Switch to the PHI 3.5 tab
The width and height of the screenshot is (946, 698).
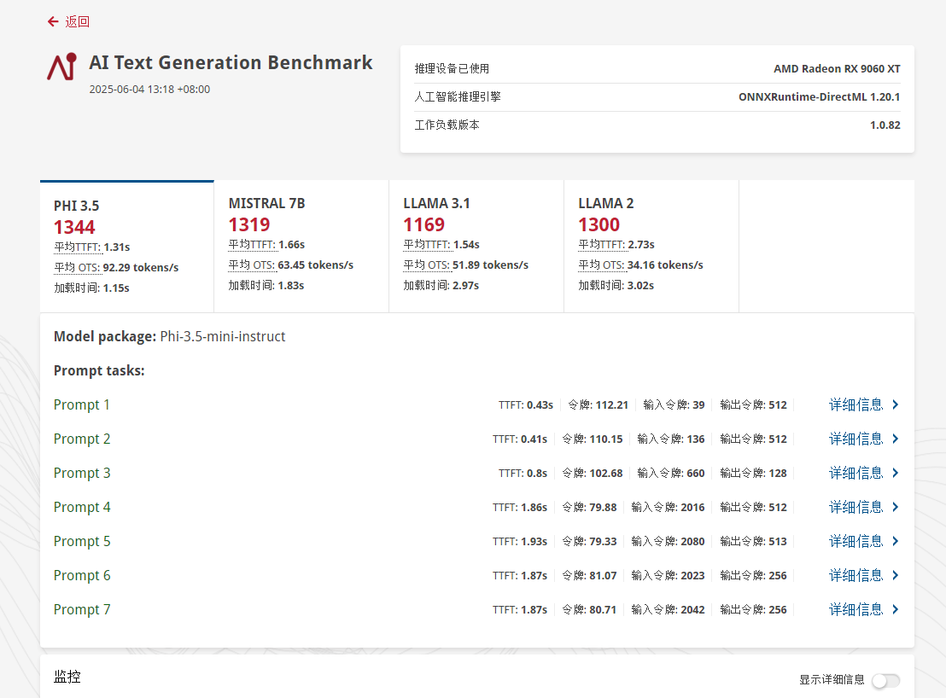126,246
